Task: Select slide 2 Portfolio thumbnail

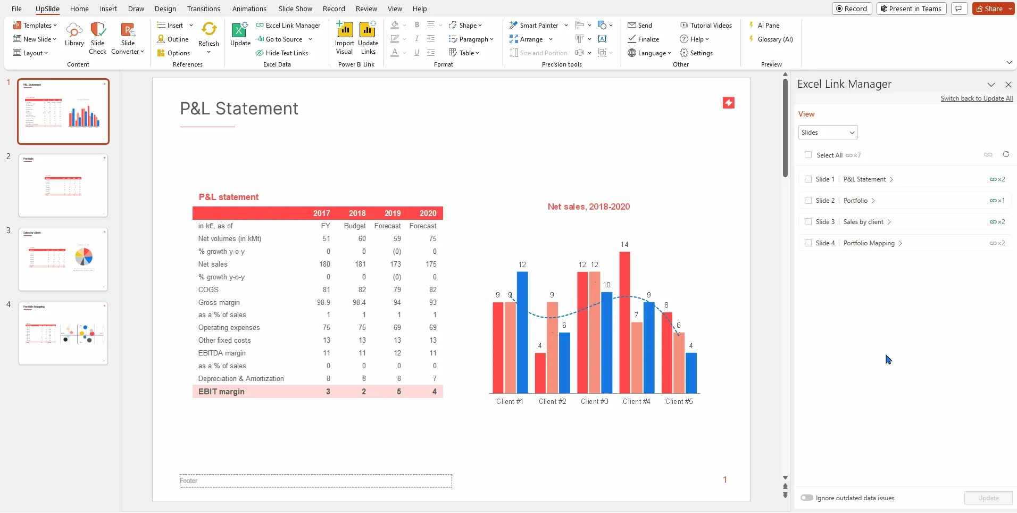Action: tap(63, 186)
